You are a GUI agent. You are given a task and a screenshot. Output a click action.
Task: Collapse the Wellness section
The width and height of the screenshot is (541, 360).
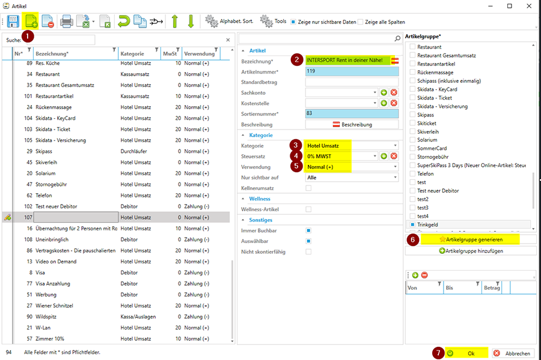pyautogui.click(x=243, y=199)
